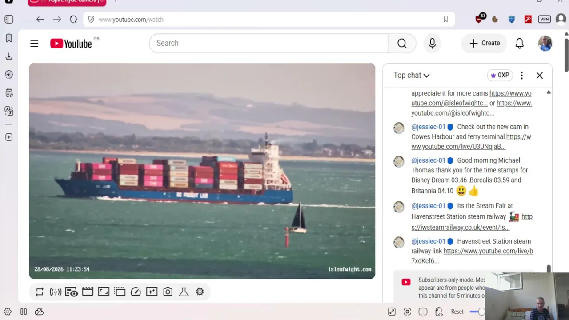
Task: Open the speedometer playback speed control
Action: (x=136, y=292)
